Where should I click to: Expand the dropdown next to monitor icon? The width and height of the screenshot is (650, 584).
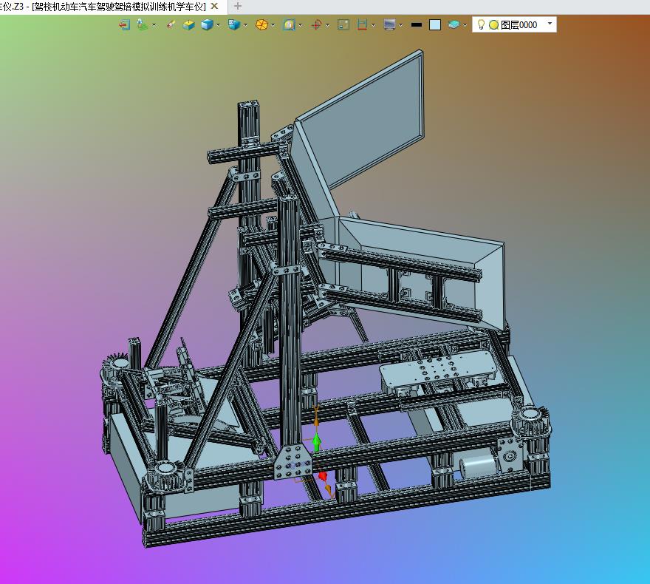(400, 25)
